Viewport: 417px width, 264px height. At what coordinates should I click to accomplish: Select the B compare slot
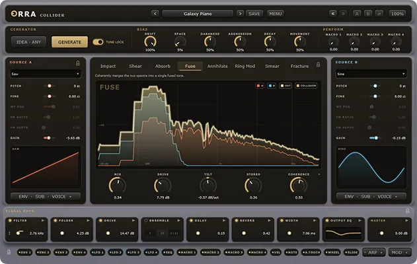[x=368, y=14]
